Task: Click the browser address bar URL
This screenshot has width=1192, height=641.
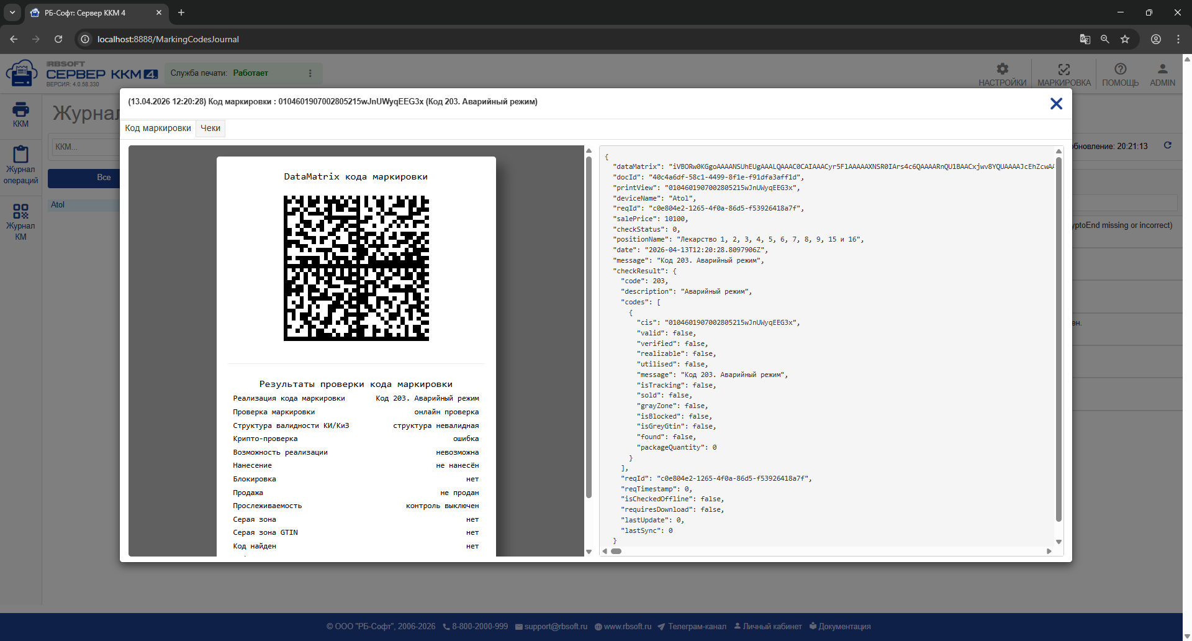Action: coord(168,39)
